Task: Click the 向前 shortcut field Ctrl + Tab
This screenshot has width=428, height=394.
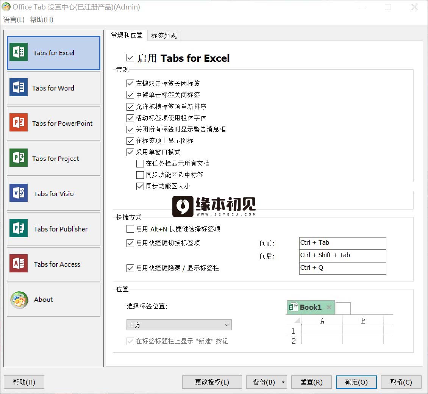Action: [x=342, y=243]
